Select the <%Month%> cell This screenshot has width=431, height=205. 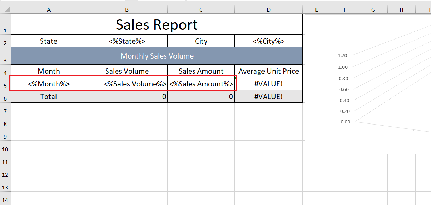click(48, 84)
